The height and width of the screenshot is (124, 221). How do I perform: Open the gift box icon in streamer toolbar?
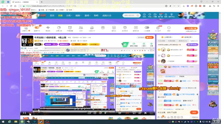coord(103,28)
